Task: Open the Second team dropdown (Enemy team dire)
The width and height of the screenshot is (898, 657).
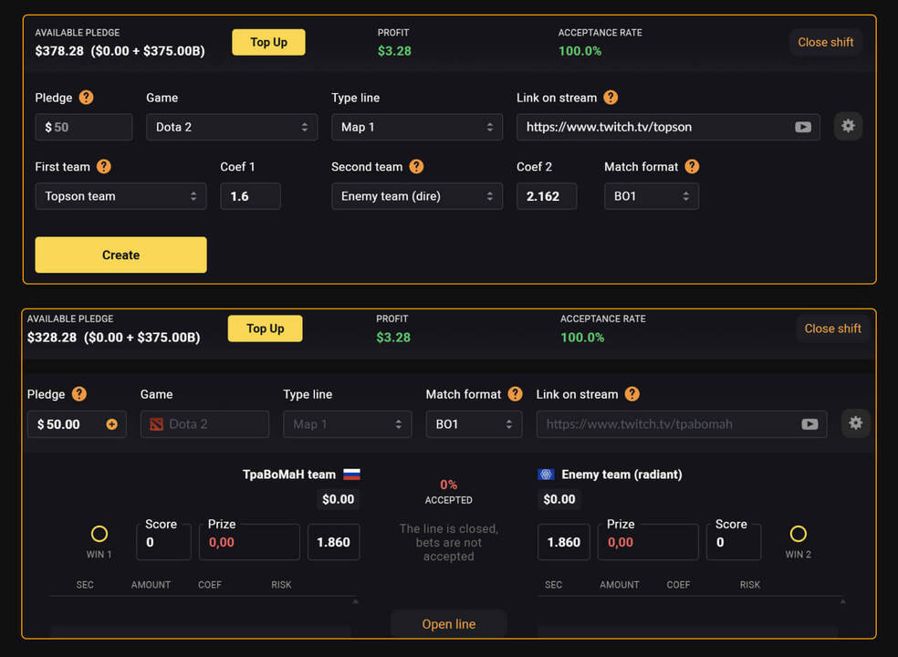Action: coord(416,196)
